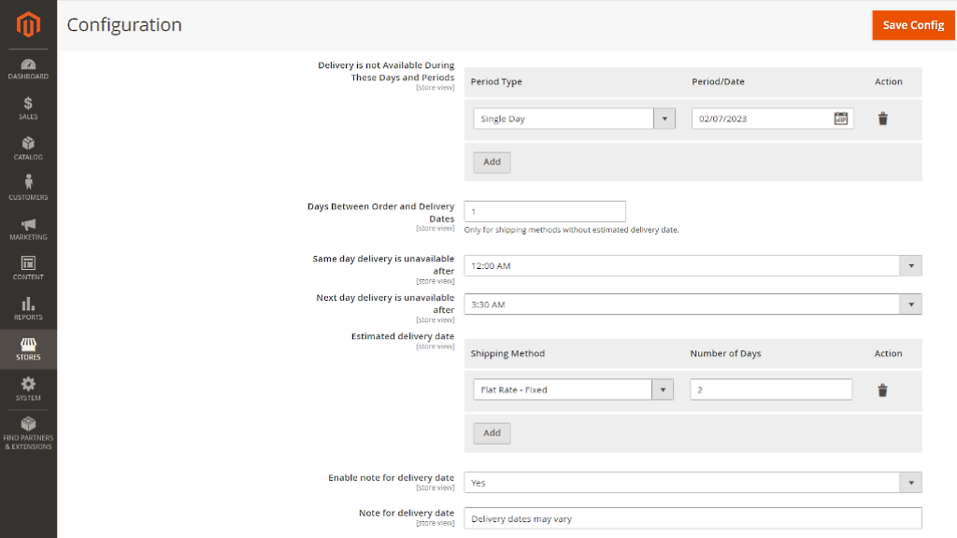Open Find Partners & Extensions
The width and height of the screenshot is (957, 538).
click(28, 433)
